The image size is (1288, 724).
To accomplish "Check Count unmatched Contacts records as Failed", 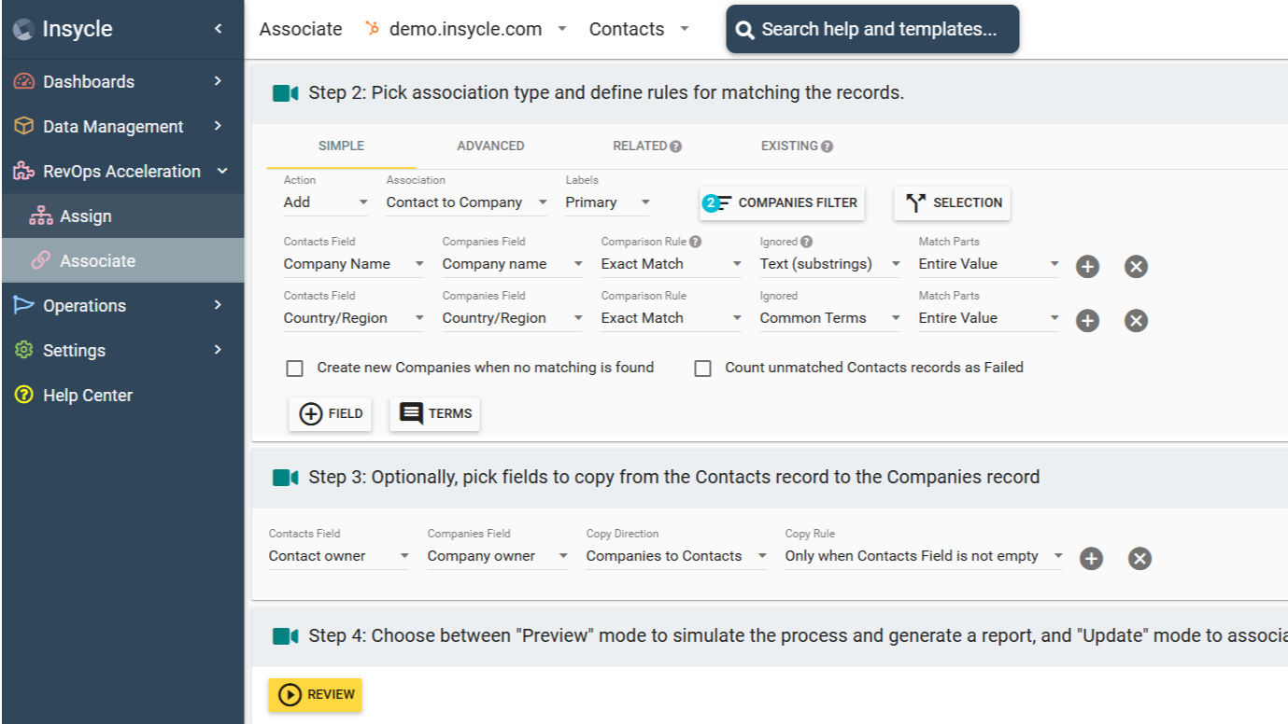I will pyautogui.click(x=703, y=369).
